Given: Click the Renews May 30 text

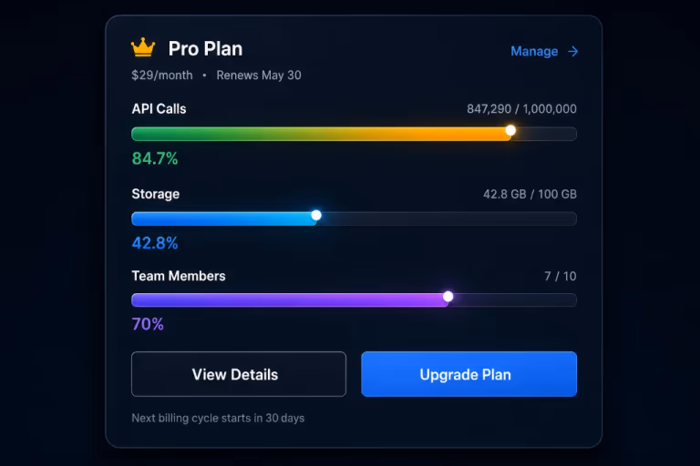Looking at the screenshot, I should tap(259, 75).
